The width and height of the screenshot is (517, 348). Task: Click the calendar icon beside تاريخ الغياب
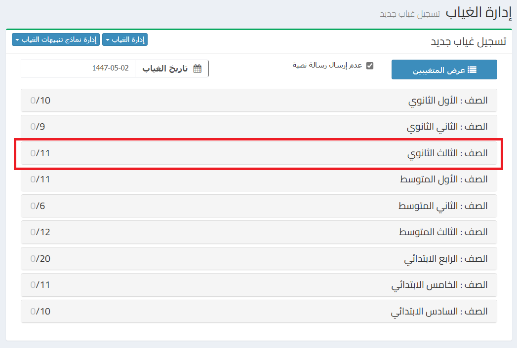(198, 69)
